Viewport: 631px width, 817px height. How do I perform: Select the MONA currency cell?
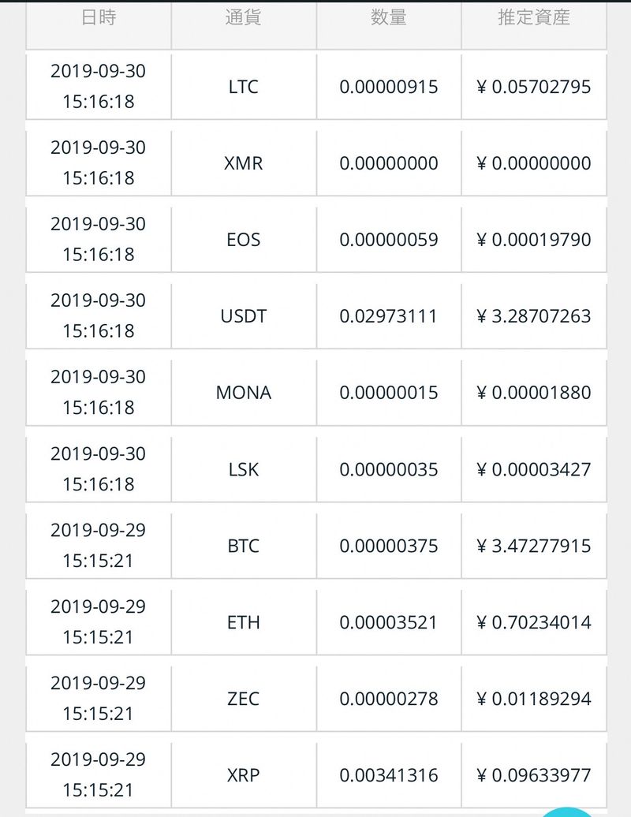pyautogui.click(x=243, y=393)
